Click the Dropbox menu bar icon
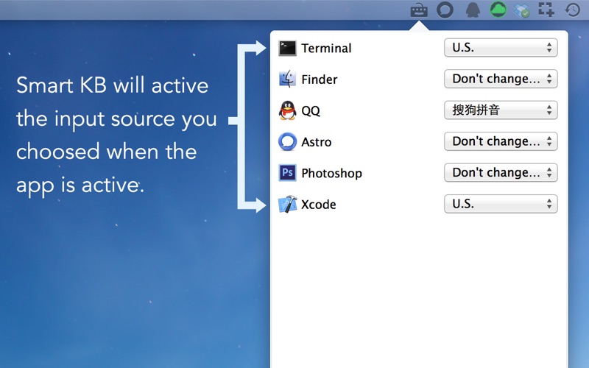 point(521,10)
